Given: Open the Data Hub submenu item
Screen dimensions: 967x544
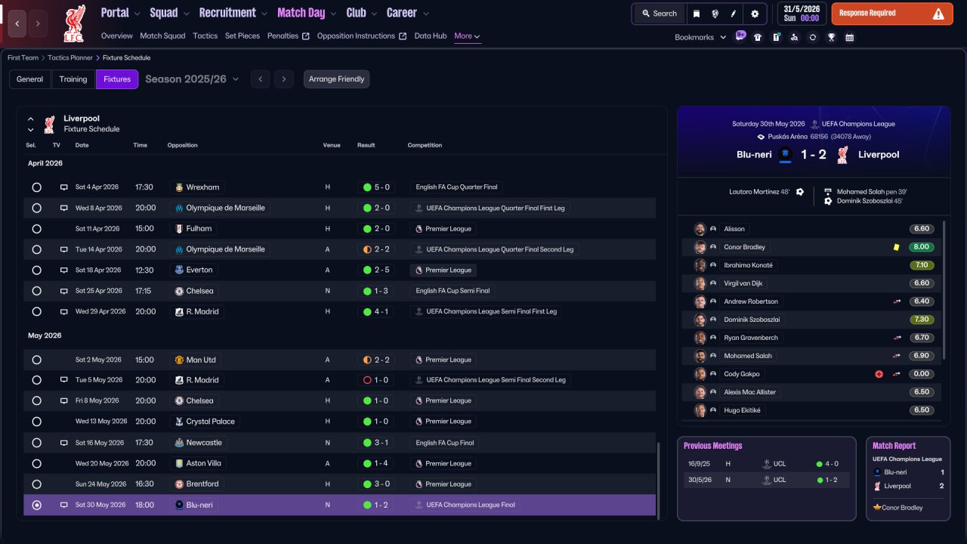Looking at the screenshot, I should (431, 36).
